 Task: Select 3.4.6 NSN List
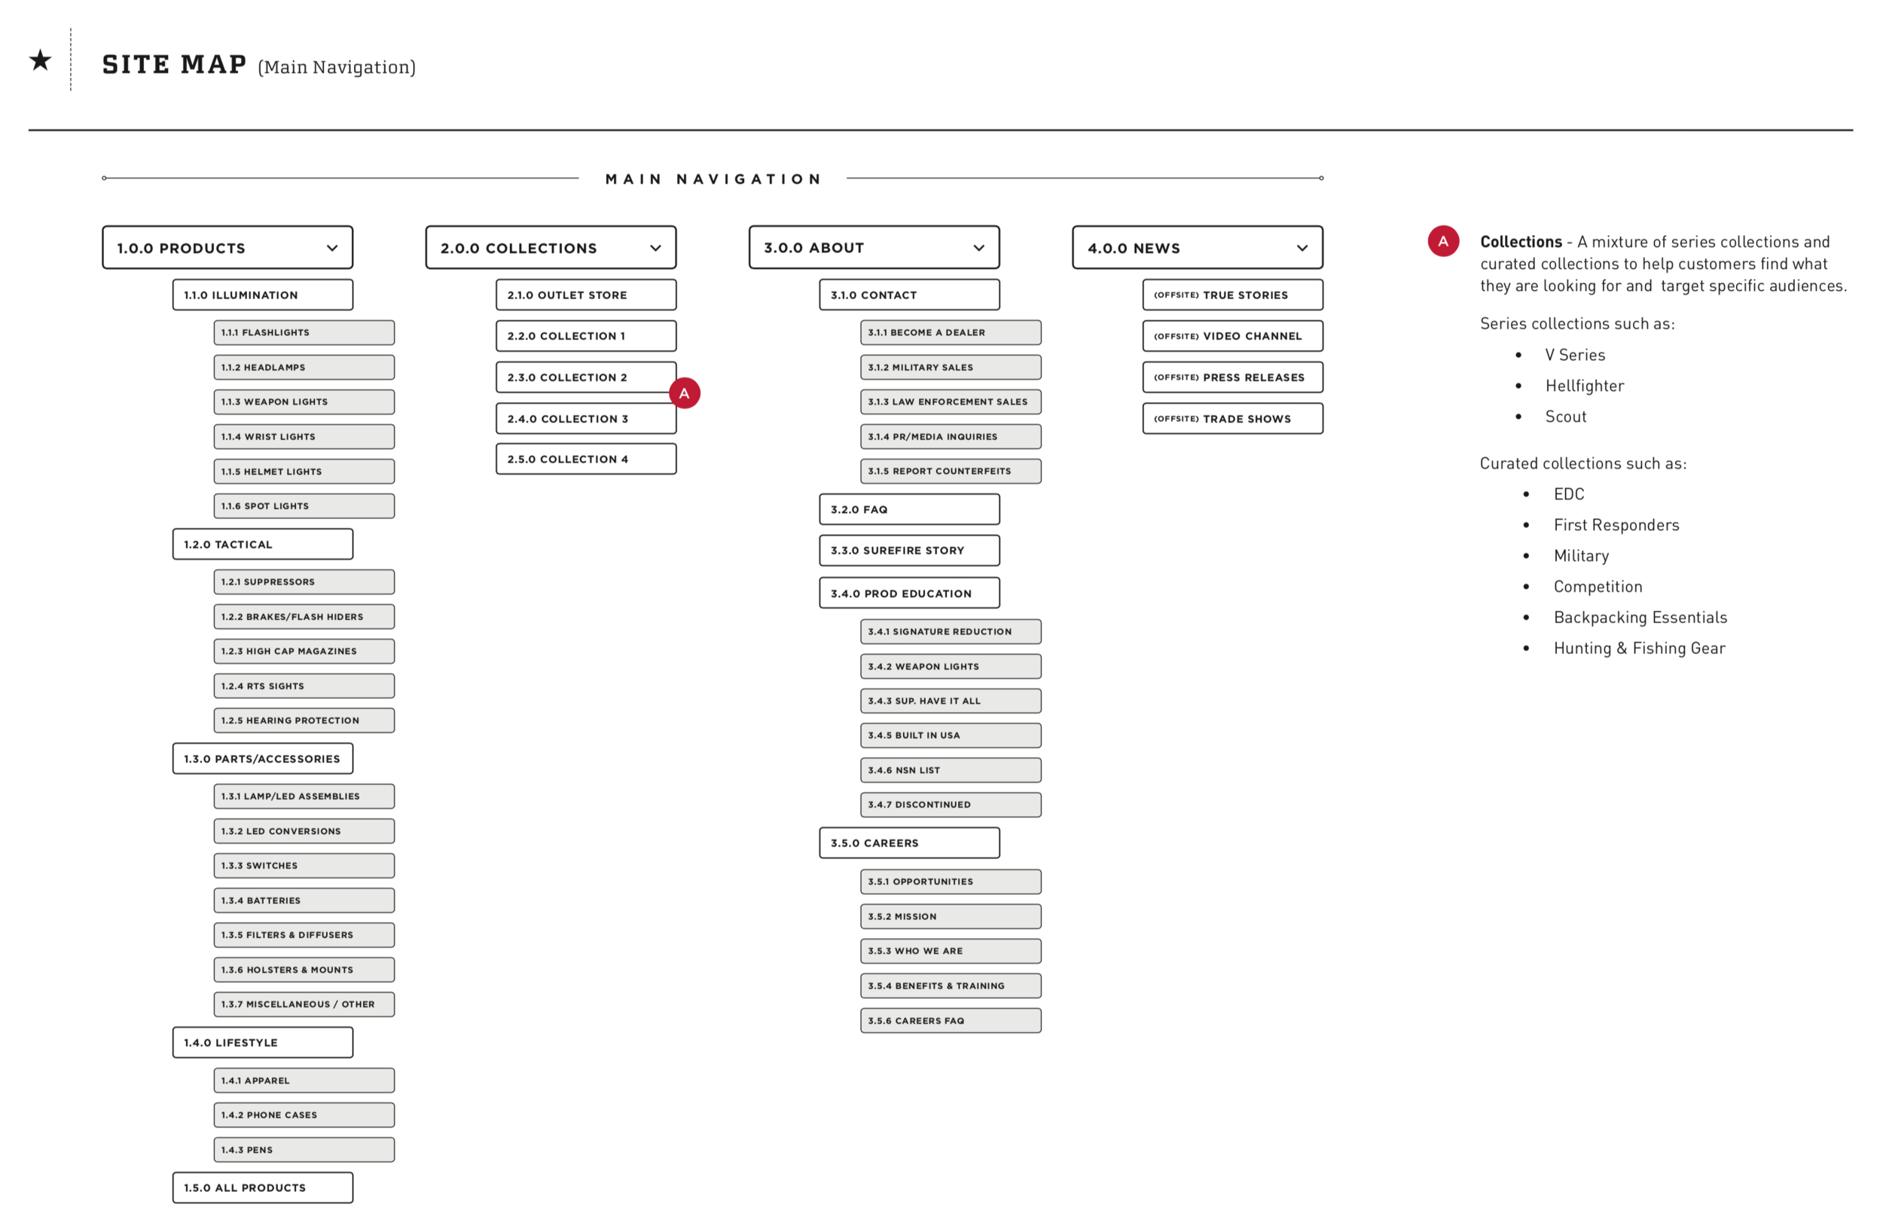tap(951, 771)
